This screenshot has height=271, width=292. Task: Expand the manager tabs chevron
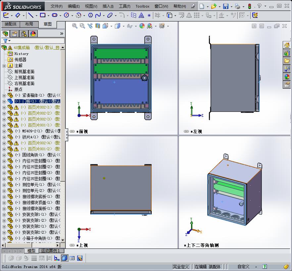(x=62, y=33)
